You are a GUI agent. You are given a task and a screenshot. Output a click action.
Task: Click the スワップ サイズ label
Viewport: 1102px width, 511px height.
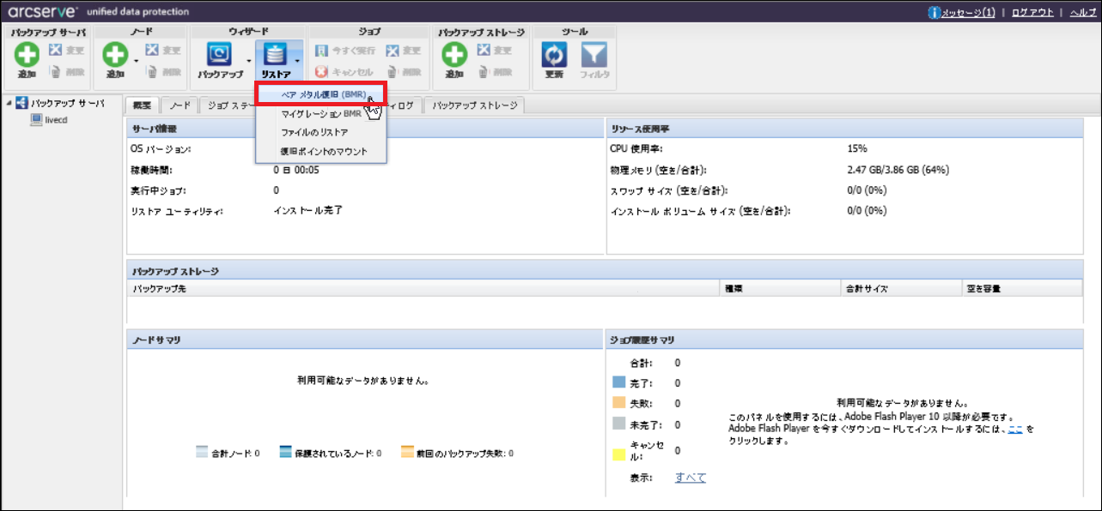point(670,190)
